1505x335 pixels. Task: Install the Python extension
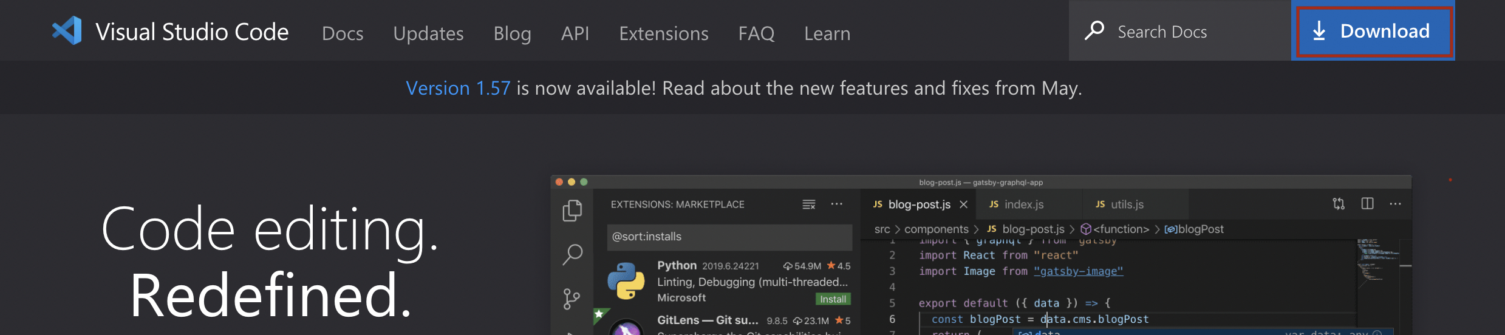(833, 299)
